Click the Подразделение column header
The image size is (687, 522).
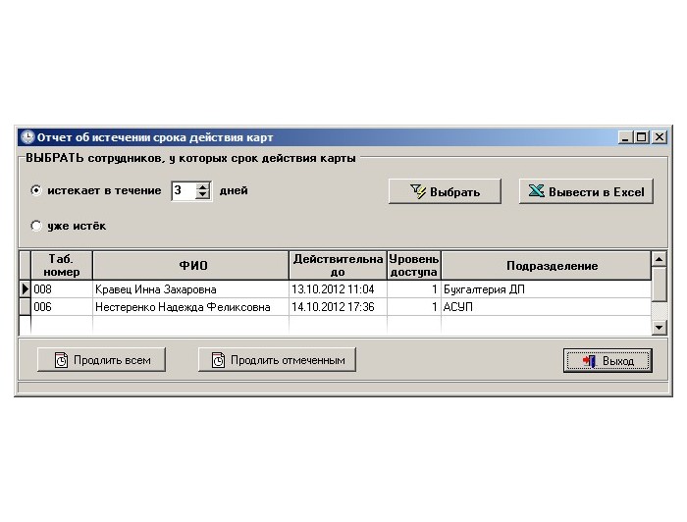coord(547,265)
